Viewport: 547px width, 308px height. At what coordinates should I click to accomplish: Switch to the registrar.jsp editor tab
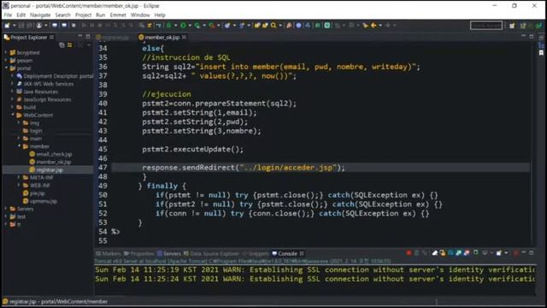(112, 38)
